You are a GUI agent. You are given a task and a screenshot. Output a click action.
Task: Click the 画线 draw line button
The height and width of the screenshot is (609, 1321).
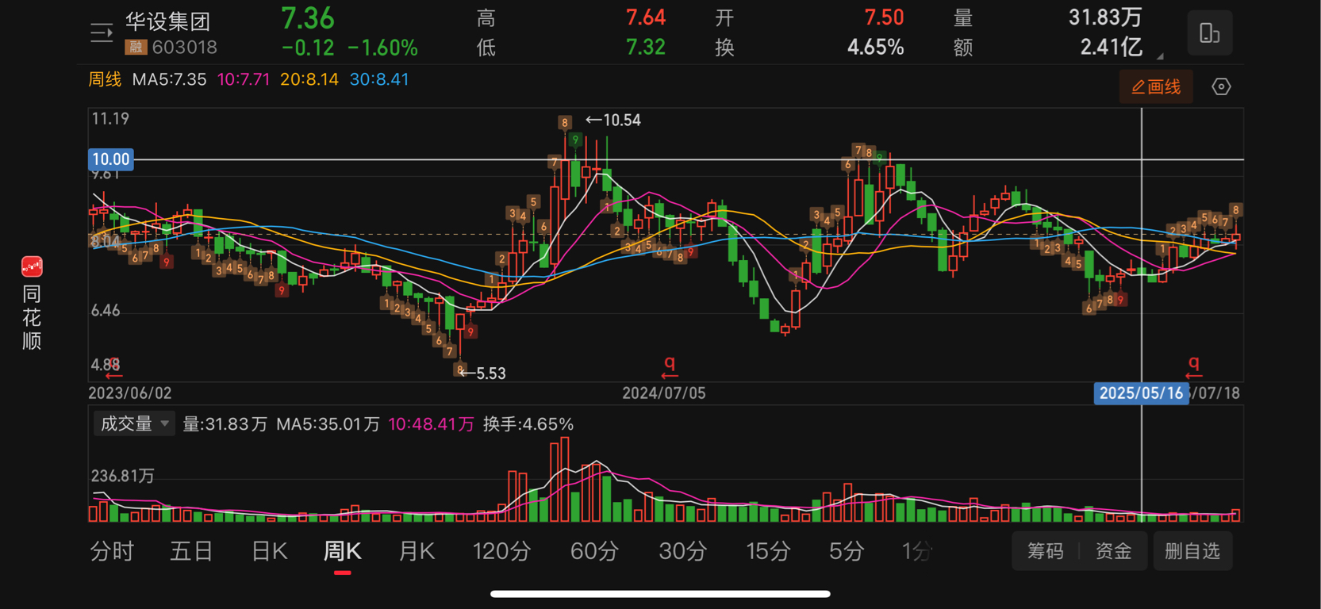pyautogui.click(x=1156, y=86)
